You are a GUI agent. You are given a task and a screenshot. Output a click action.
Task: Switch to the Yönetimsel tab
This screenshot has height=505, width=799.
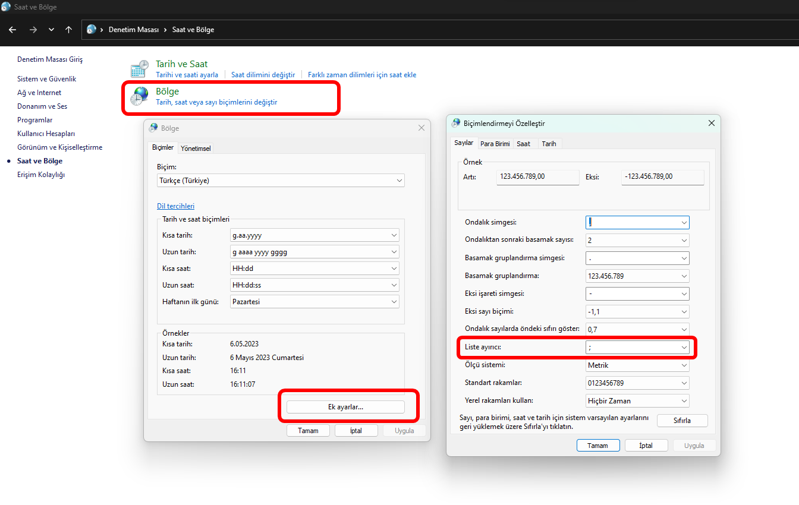point(196,148)
